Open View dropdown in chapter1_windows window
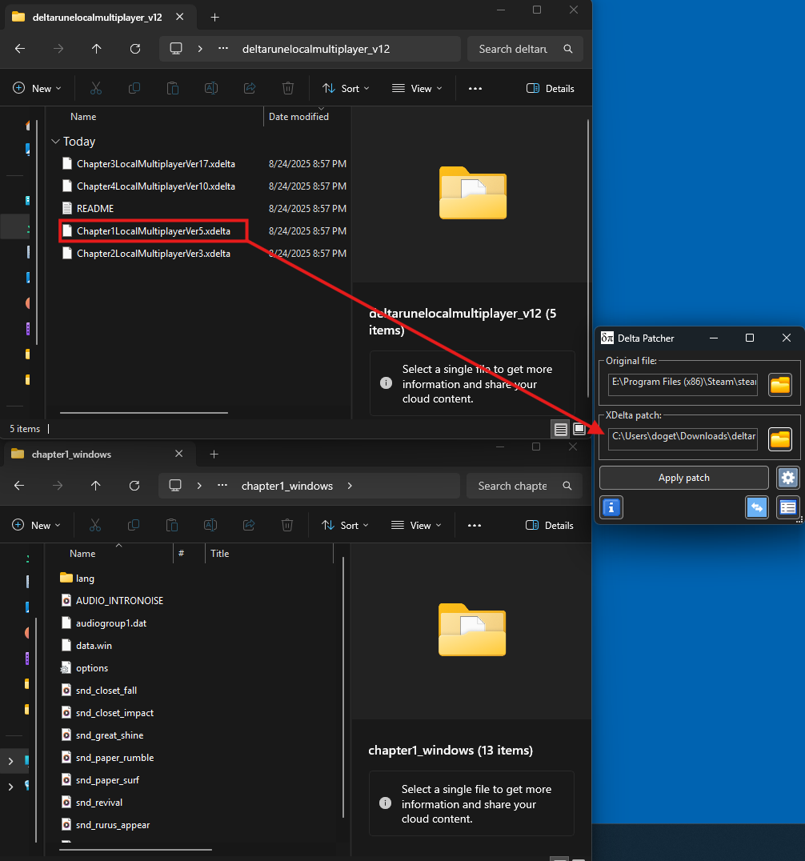 pos(415,526)
